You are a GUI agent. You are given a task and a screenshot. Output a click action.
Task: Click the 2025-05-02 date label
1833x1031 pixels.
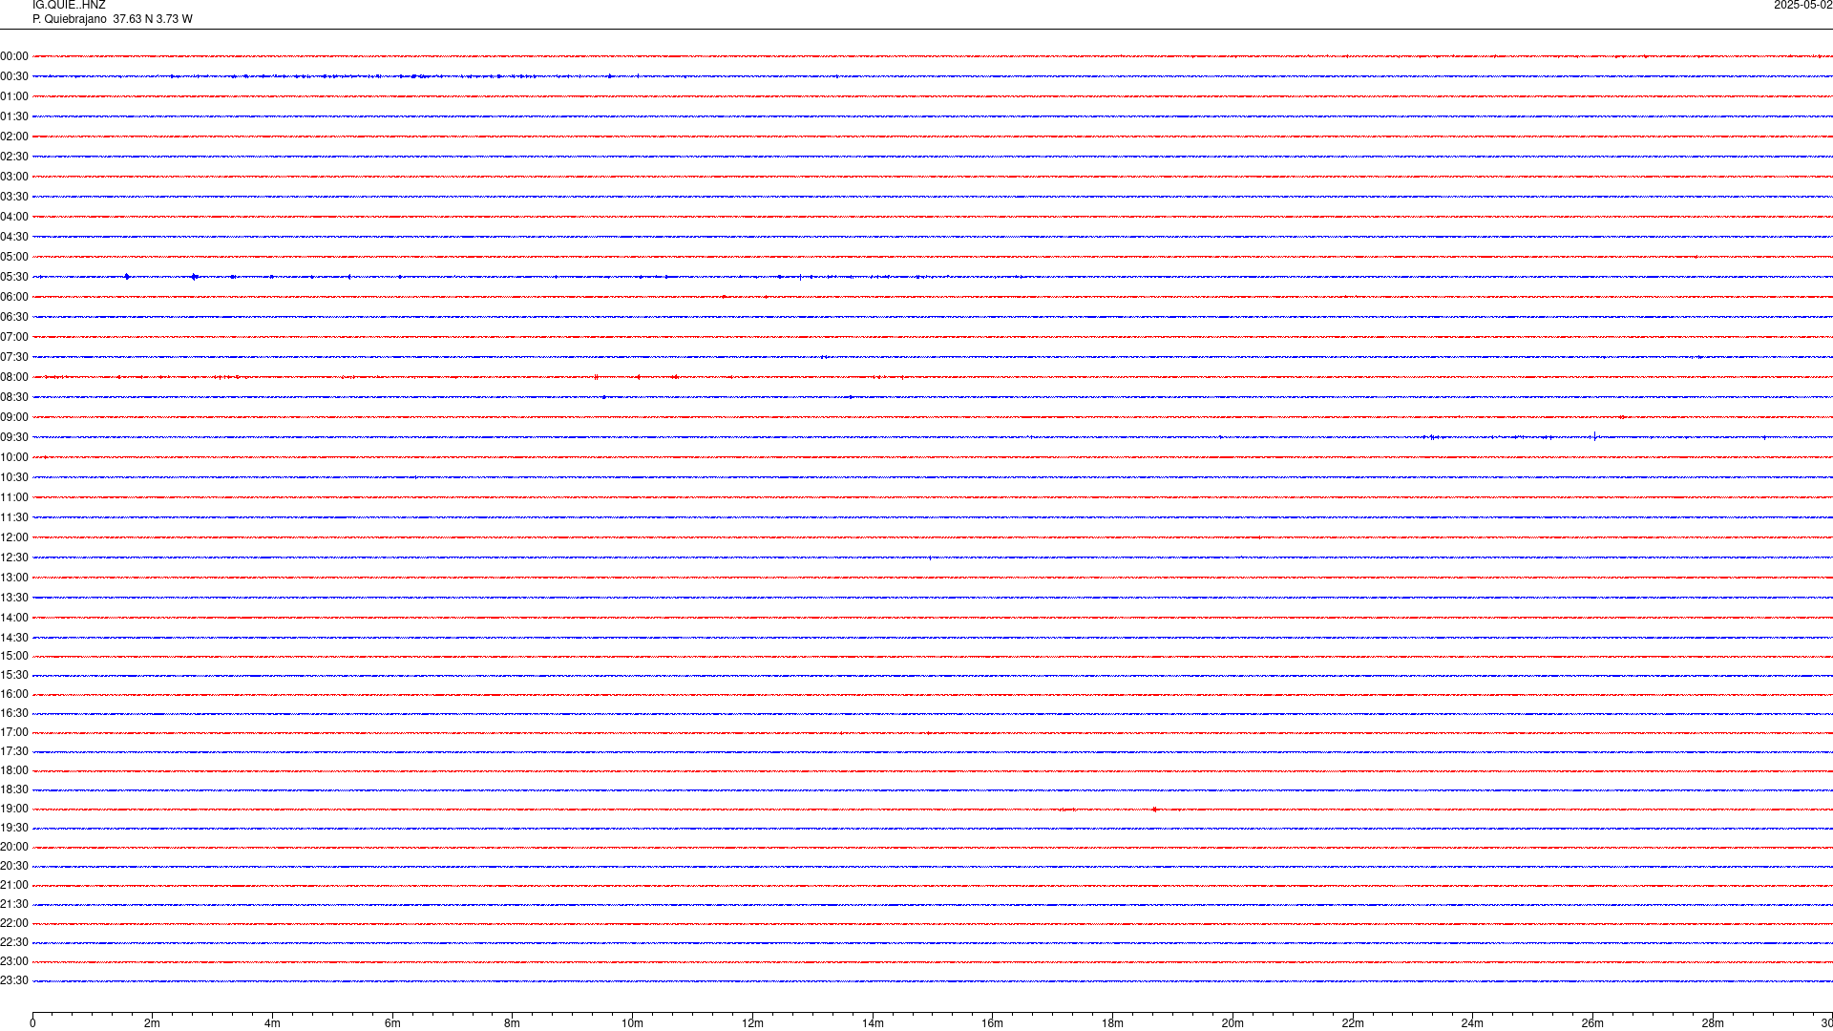tap(1802, 5)
